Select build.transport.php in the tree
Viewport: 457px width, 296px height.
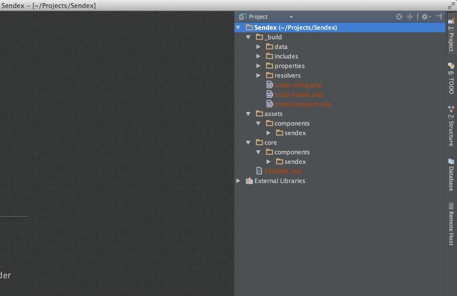(303, 104)
